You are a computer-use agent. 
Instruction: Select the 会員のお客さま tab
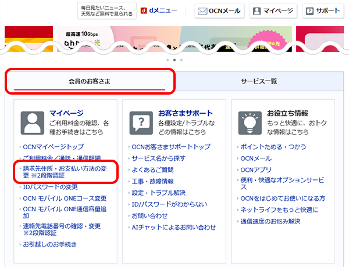pyautogui.click(x=90, y=81)
